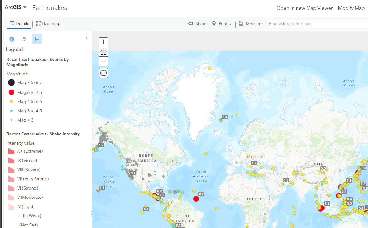The width and height of the screenshot is (368, 228).
Task: Show the About info icon
Action: click(11, 39)
